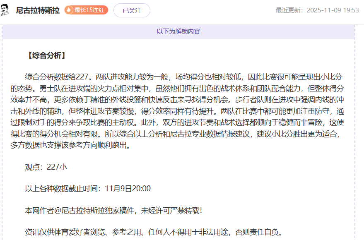
Task: Select the 【综合分析】 heading
Action: coord(45,55)
